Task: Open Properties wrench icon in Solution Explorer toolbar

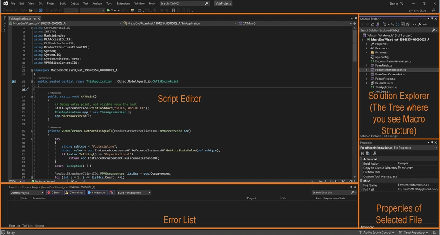Action: pyautogui.click(x=420, y=24)
